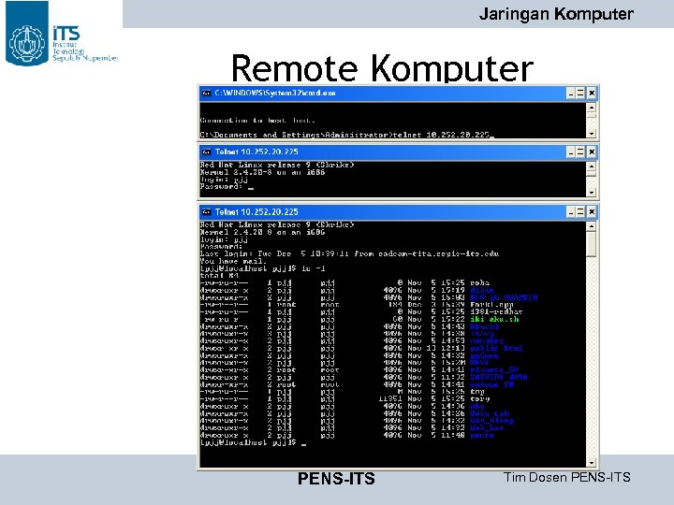The height and width of the screenshot is (505, 674).
Task: Click 'Connection to host lost.' line in cmd window
Action: pos(257,121)
